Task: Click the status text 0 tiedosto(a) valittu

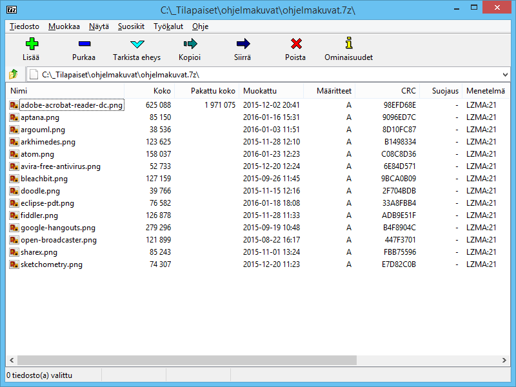Action: [x=39, y=375]
